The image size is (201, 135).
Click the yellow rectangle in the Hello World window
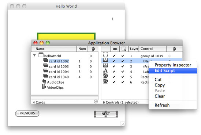(x=66, y=36)
